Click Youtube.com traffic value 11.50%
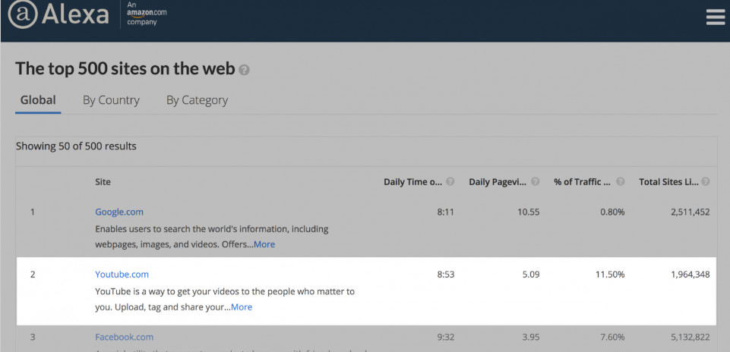This screenshot has width=730, height=352. 610,275
